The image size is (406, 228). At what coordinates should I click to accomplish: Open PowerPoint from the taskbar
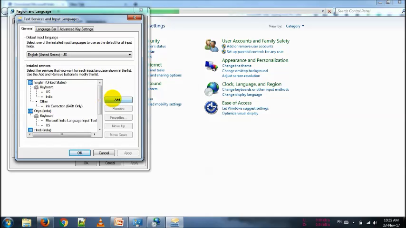[x=119, y=222]
